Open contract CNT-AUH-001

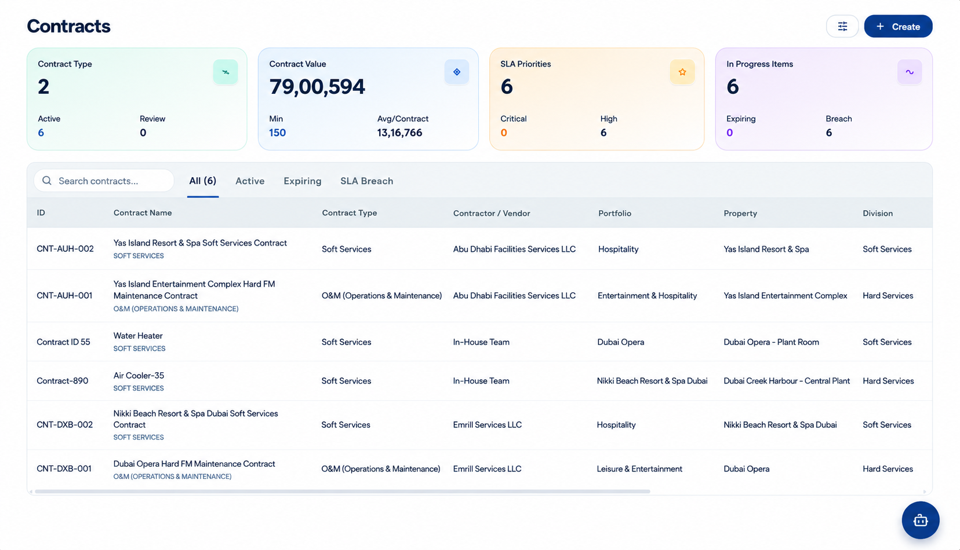[x=64, y=295]
